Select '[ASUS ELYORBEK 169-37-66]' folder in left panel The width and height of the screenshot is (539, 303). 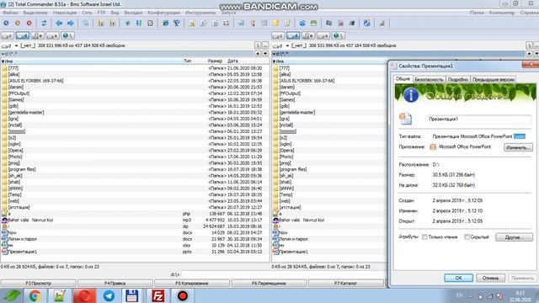coord(35,81)
